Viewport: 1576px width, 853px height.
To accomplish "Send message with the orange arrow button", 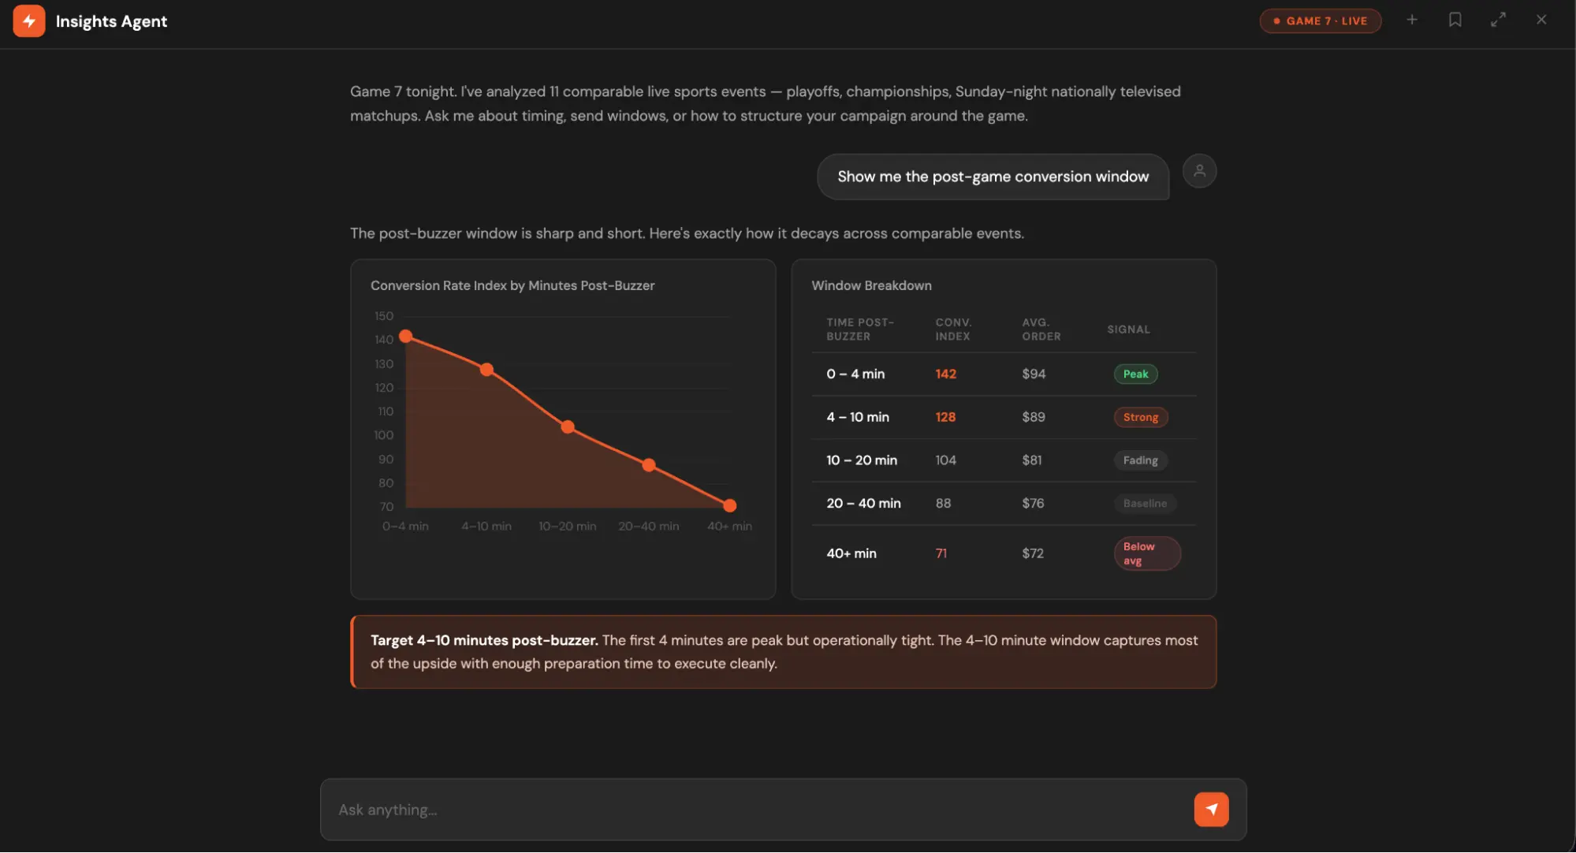I will click(x=1211, y=809).
